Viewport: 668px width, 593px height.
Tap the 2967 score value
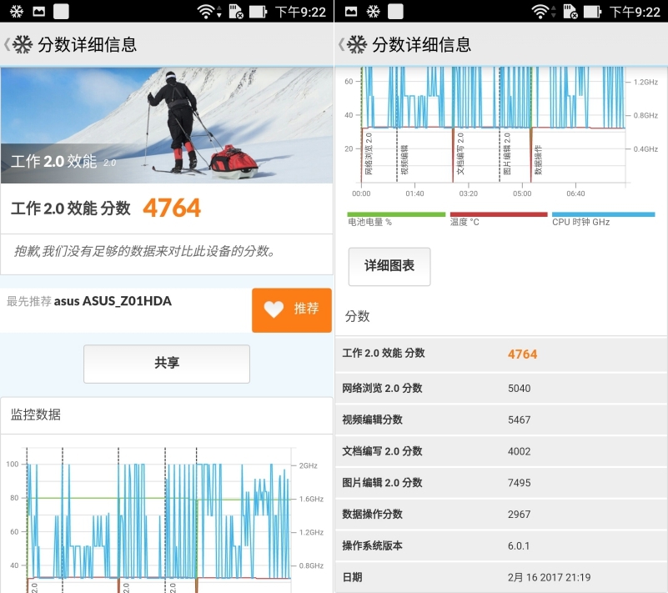tap(519, 515)
